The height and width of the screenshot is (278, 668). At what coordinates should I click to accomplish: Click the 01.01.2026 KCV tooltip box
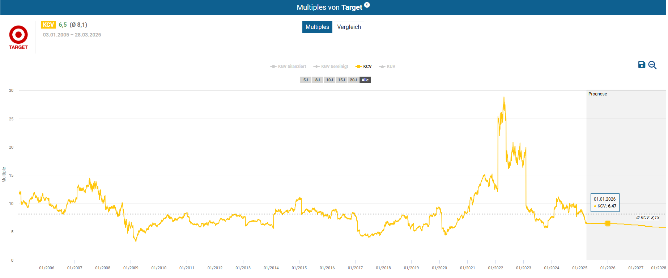pyautogui.click(x=605, y=202)
